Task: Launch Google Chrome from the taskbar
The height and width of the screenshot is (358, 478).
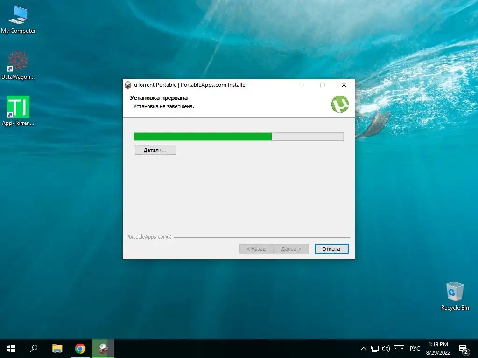Action: (x=80, y=349)
